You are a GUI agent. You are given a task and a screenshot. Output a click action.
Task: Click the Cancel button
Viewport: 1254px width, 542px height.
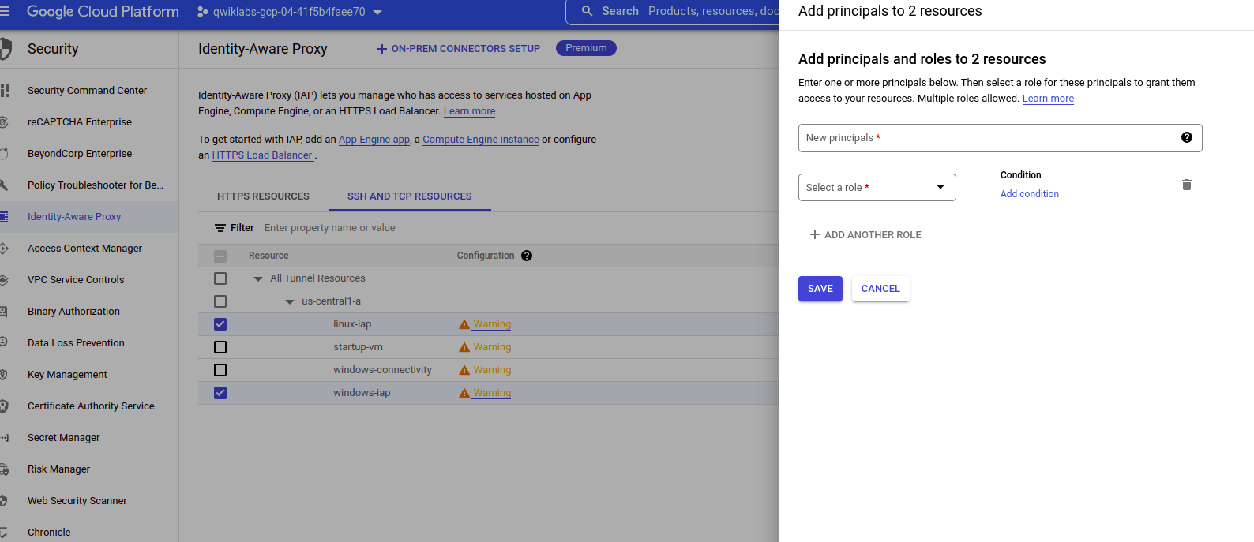coord(880,289)
